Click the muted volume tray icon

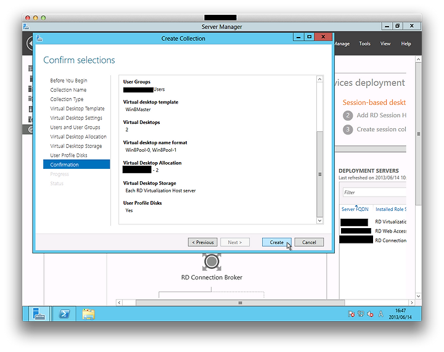(x=370, y=314)
